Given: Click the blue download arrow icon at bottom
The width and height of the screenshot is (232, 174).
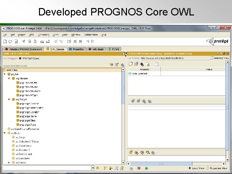Looking at the screenshot, I should pyautogui.click(x=131, y=168).
